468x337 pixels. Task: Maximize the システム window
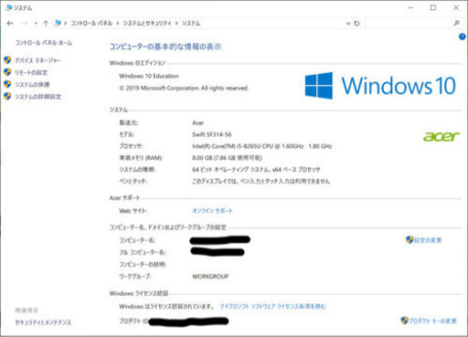tap(433, 8)
